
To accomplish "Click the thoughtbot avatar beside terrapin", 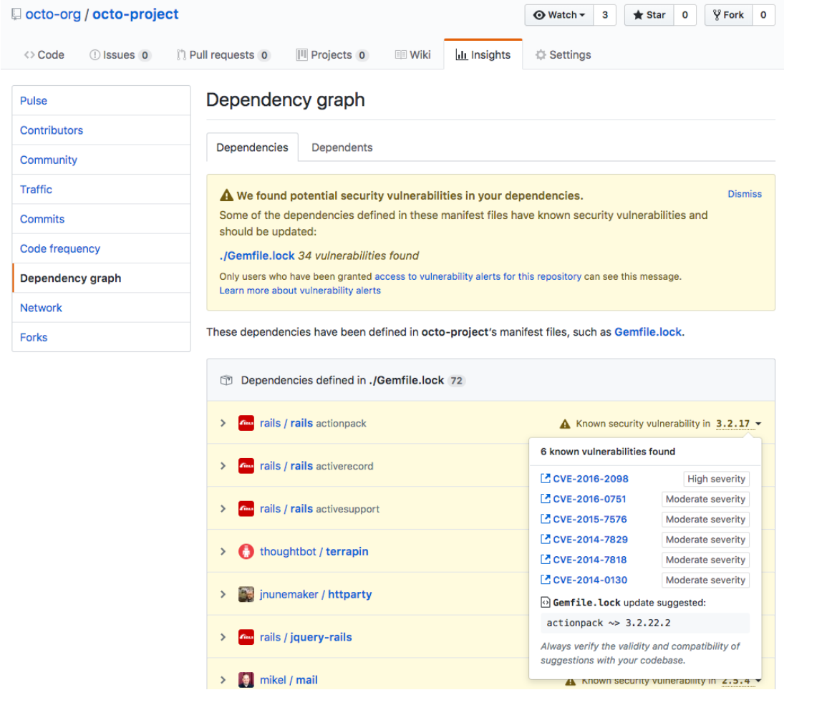I will (246, 551).
